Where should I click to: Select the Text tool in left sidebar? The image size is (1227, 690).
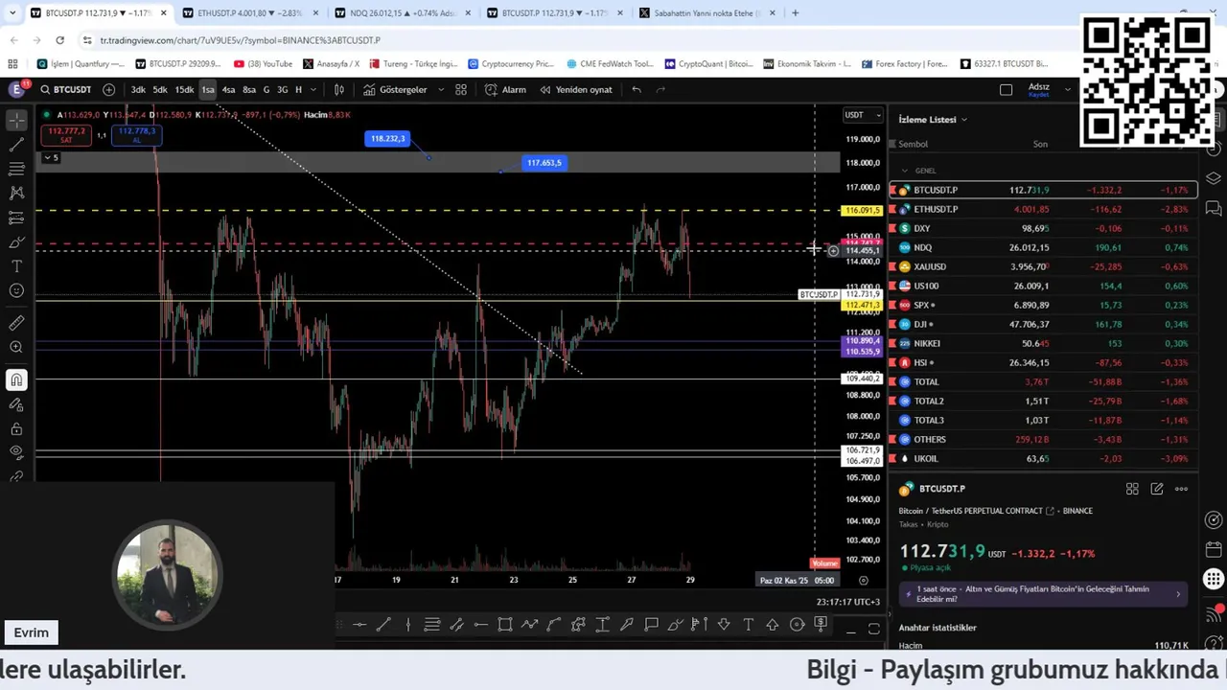(16, 265)
